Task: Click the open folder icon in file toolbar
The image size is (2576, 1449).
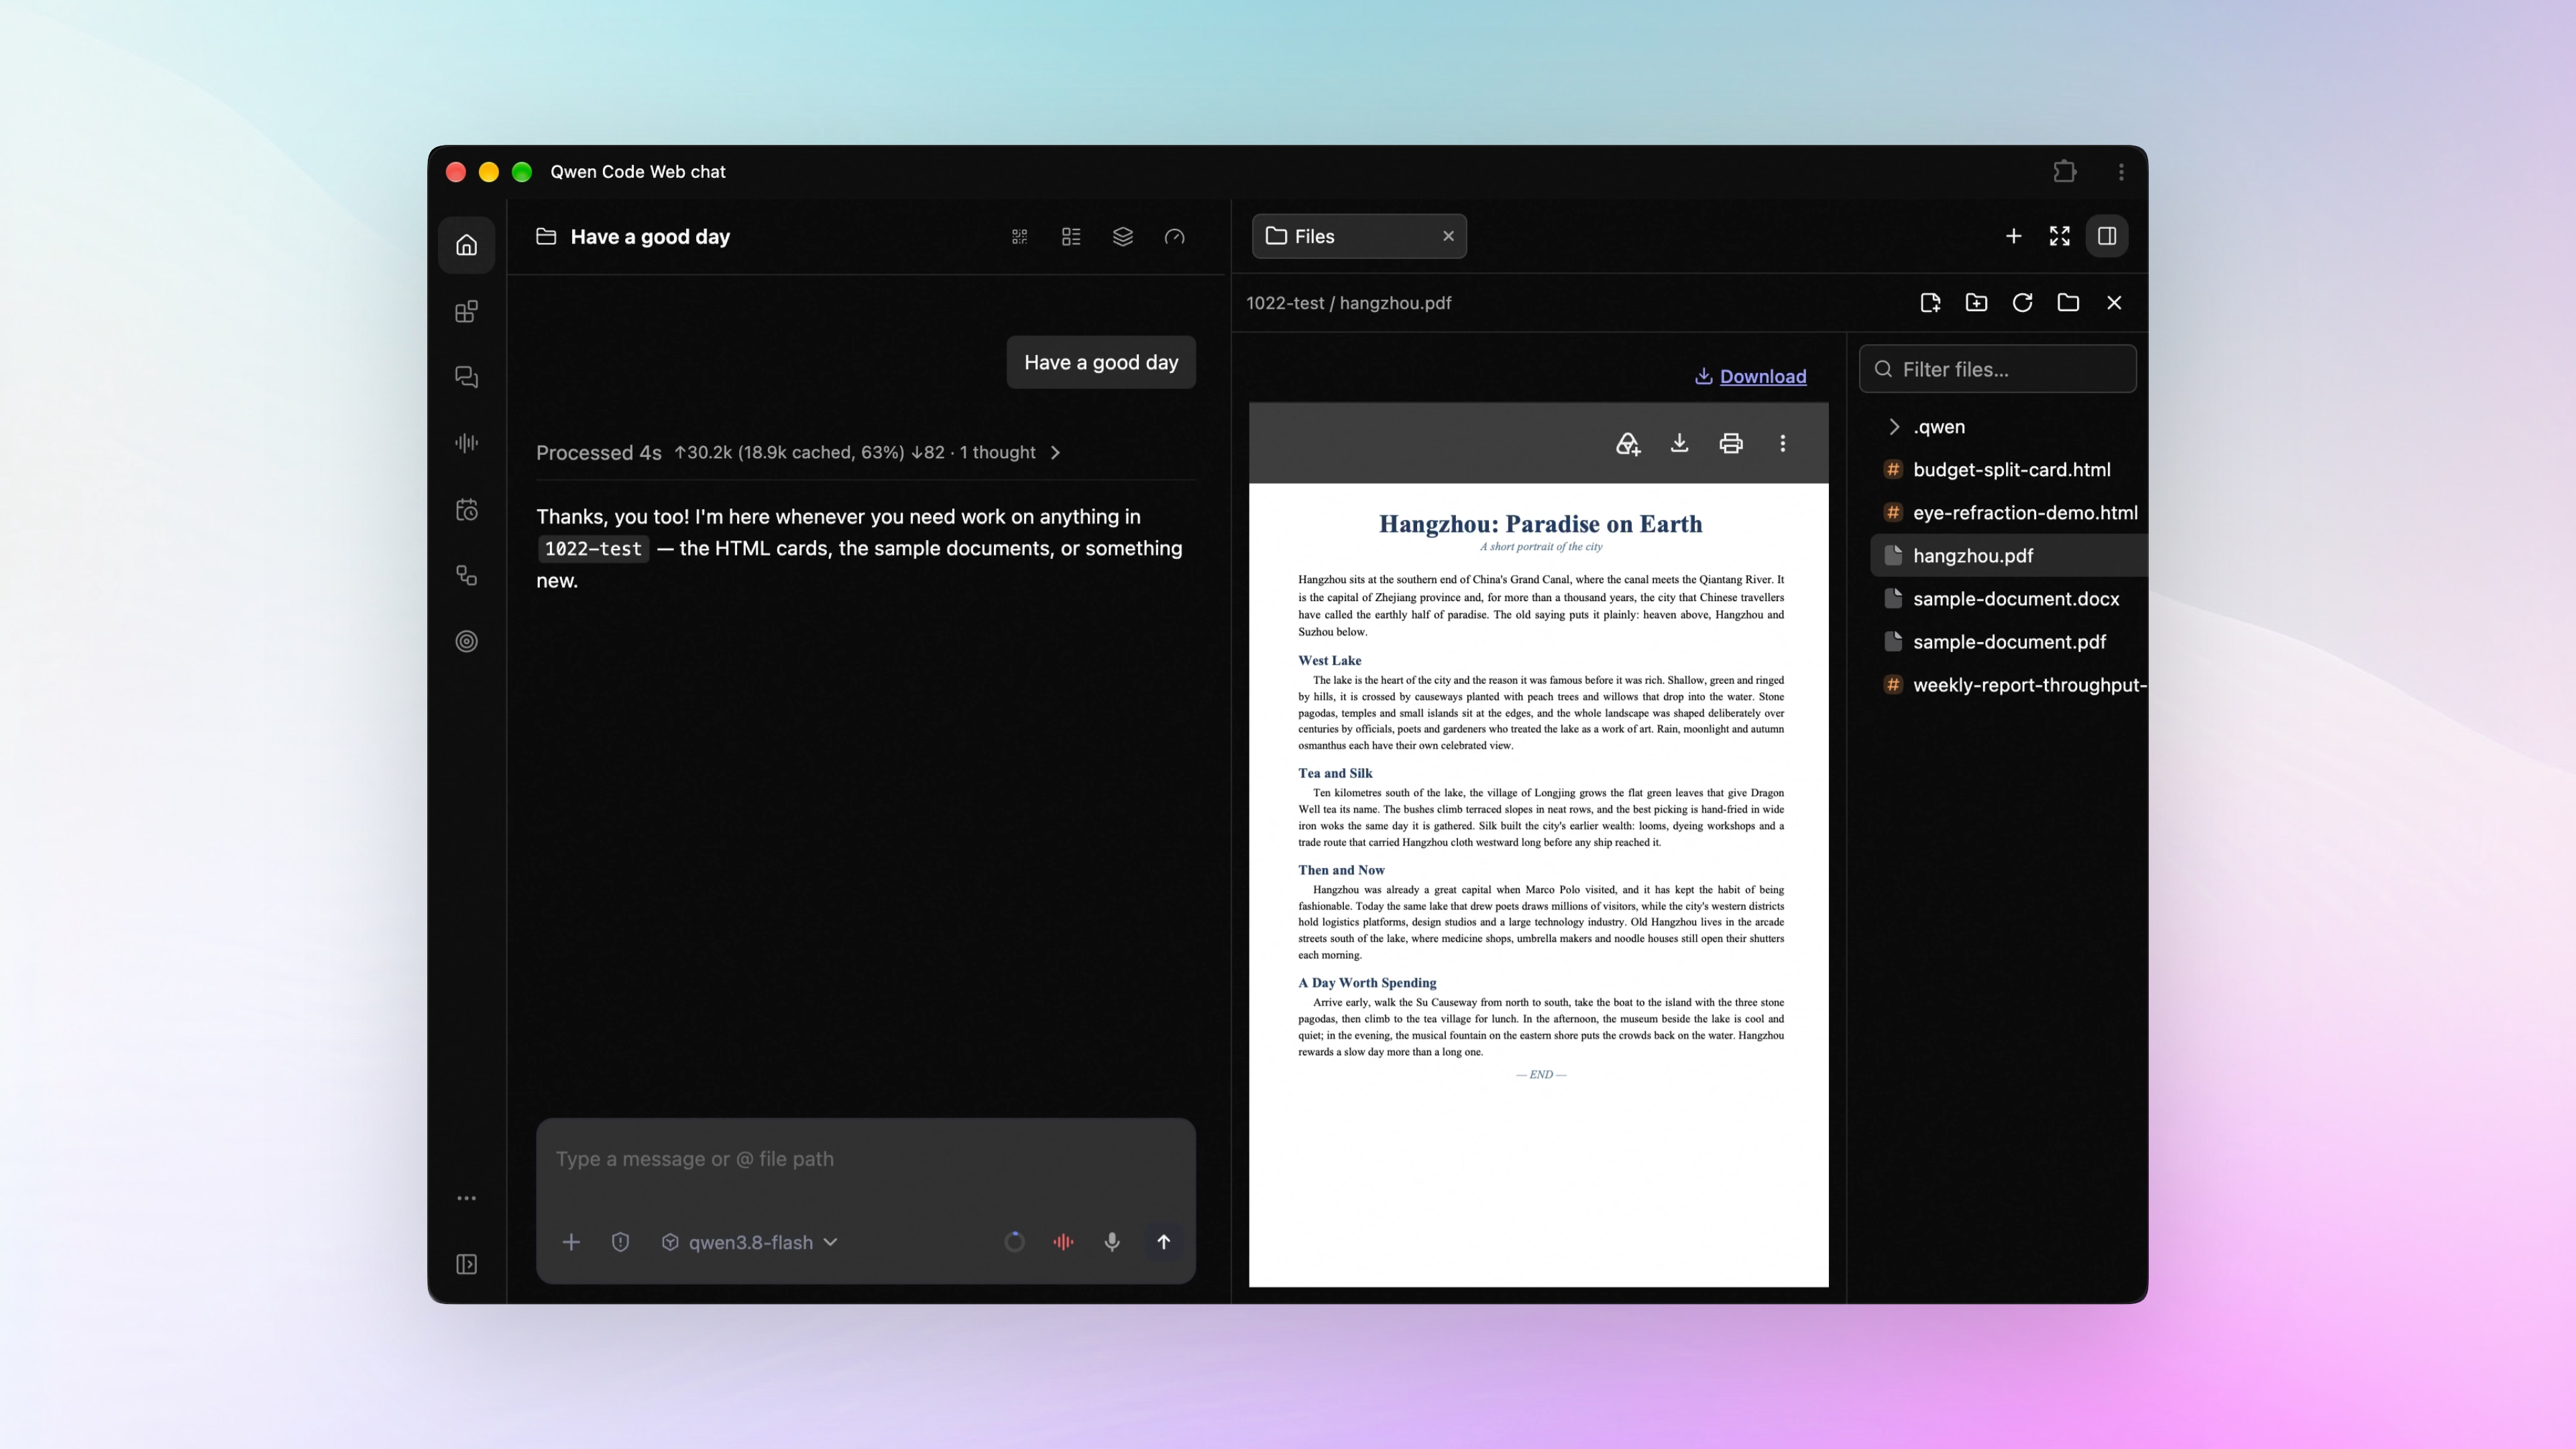Action: (2068, 303)
